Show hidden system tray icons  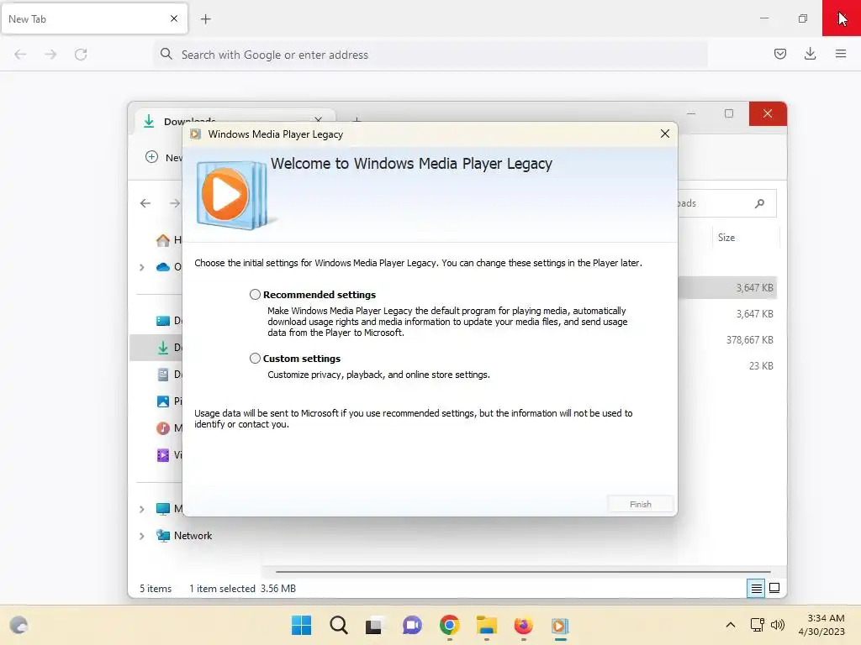(731, 625)
